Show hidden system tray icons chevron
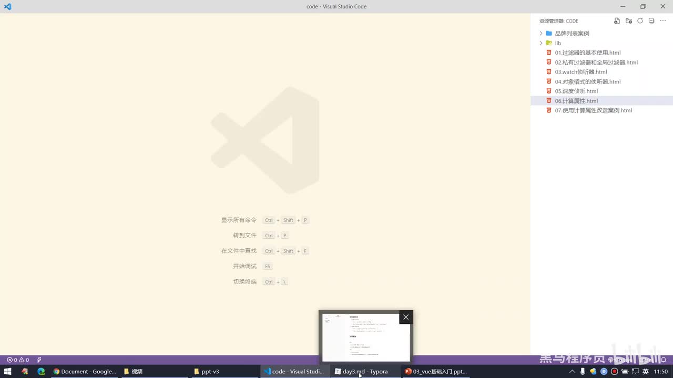 coord(573,371)
